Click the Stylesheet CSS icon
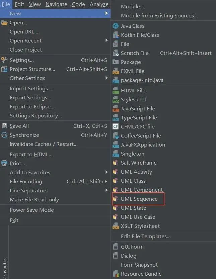 (116, 100)
